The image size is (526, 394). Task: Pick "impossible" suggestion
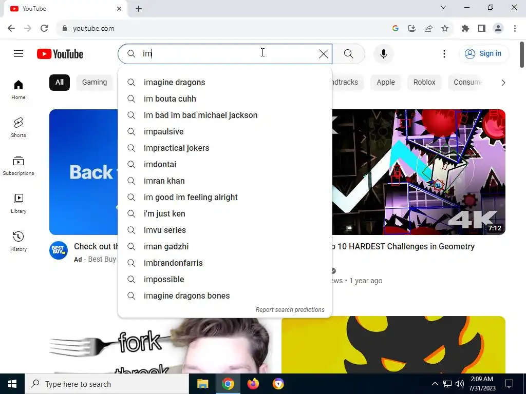(225, 280)
